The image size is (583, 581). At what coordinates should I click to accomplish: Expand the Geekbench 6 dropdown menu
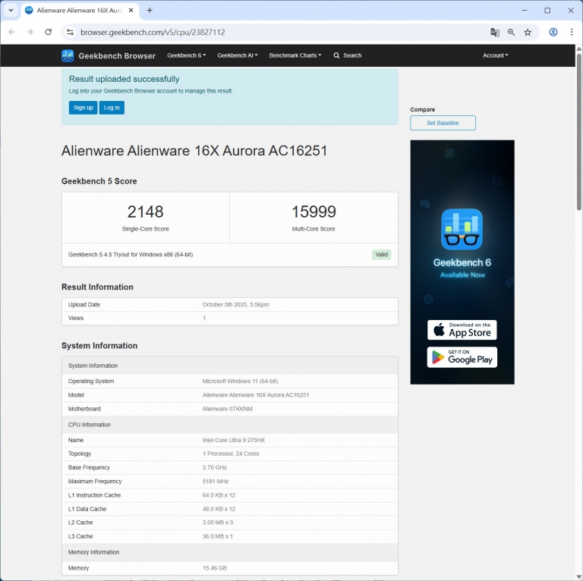click(186, 55)
